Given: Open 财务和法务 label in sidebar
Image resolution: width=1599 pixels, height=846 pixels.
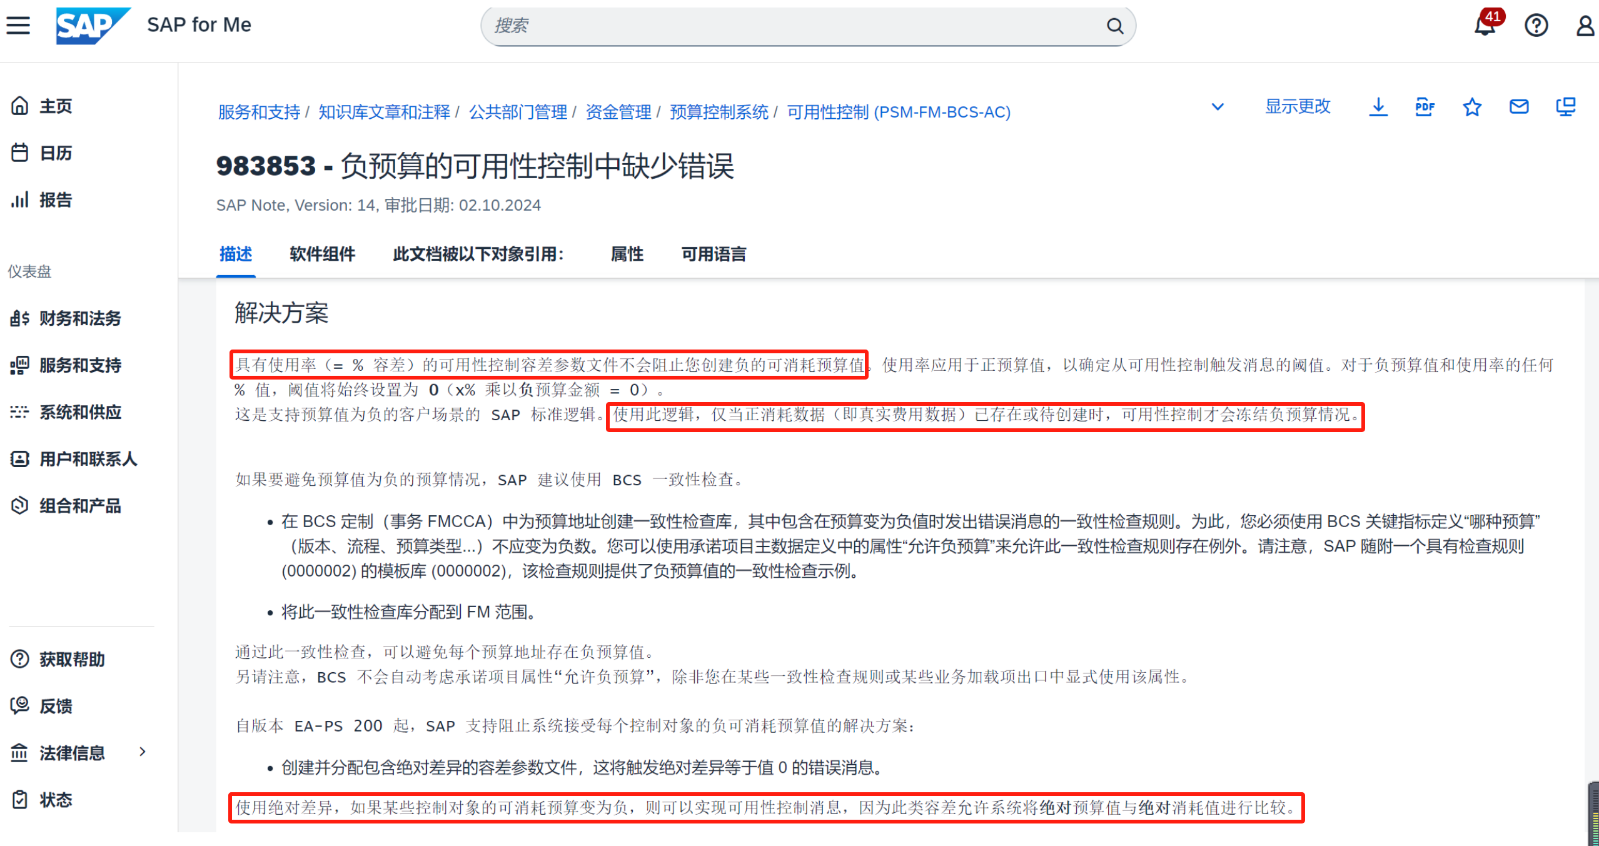Looking at the screenshot, I should (x=80, y=318).
